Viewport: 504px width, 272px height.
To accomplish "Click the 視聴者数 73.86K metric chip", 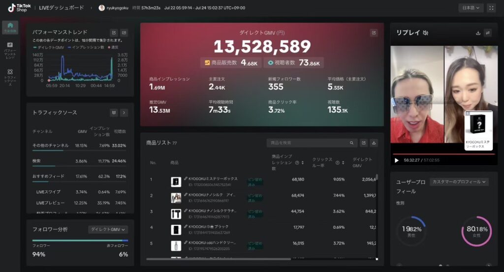I will (x=293, y=62).
